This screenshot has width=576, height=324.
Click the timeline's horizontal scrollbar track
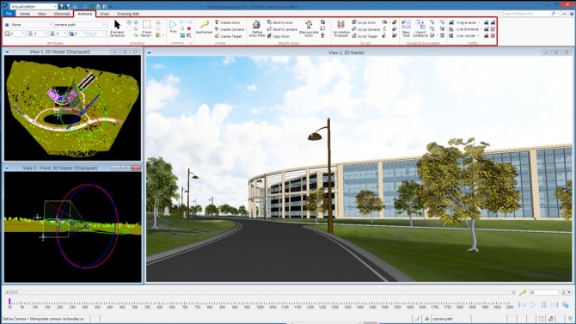(x=260, y=292)
